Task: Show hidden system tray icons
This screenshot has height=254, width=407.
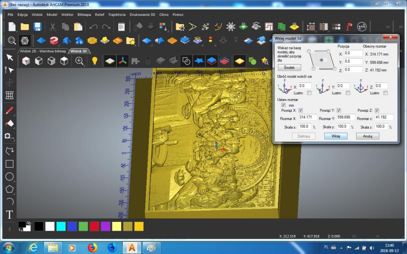Action: (341, 248)
